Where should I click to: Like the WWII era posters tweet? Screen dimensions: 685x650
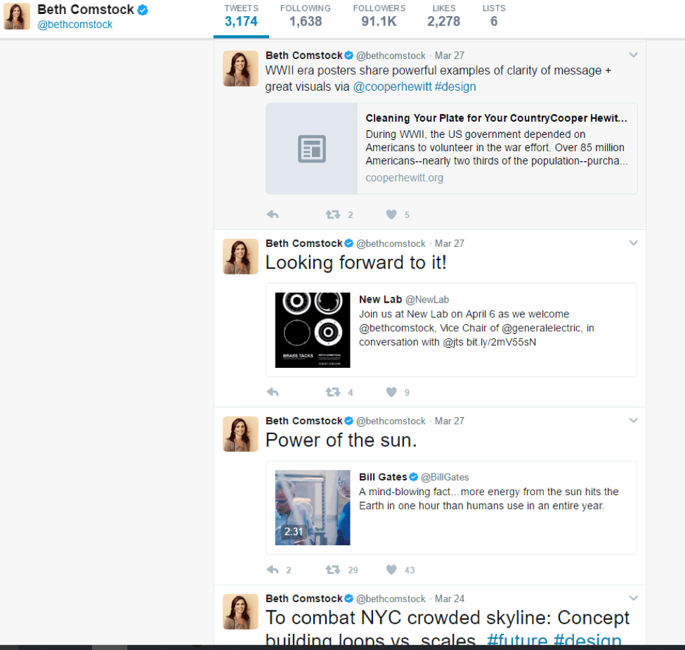click(x=391, y=215)
